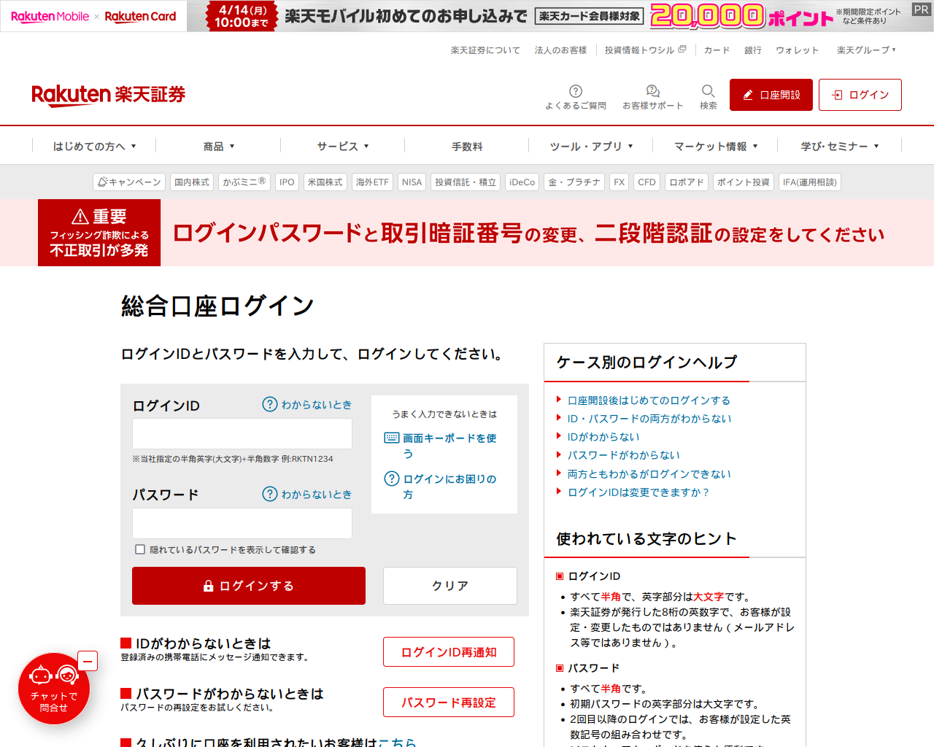Image resolution: width=934 pixels, height=747 pixels.
Task: Expand マーケット情報 menu
Action: point(716,146)
